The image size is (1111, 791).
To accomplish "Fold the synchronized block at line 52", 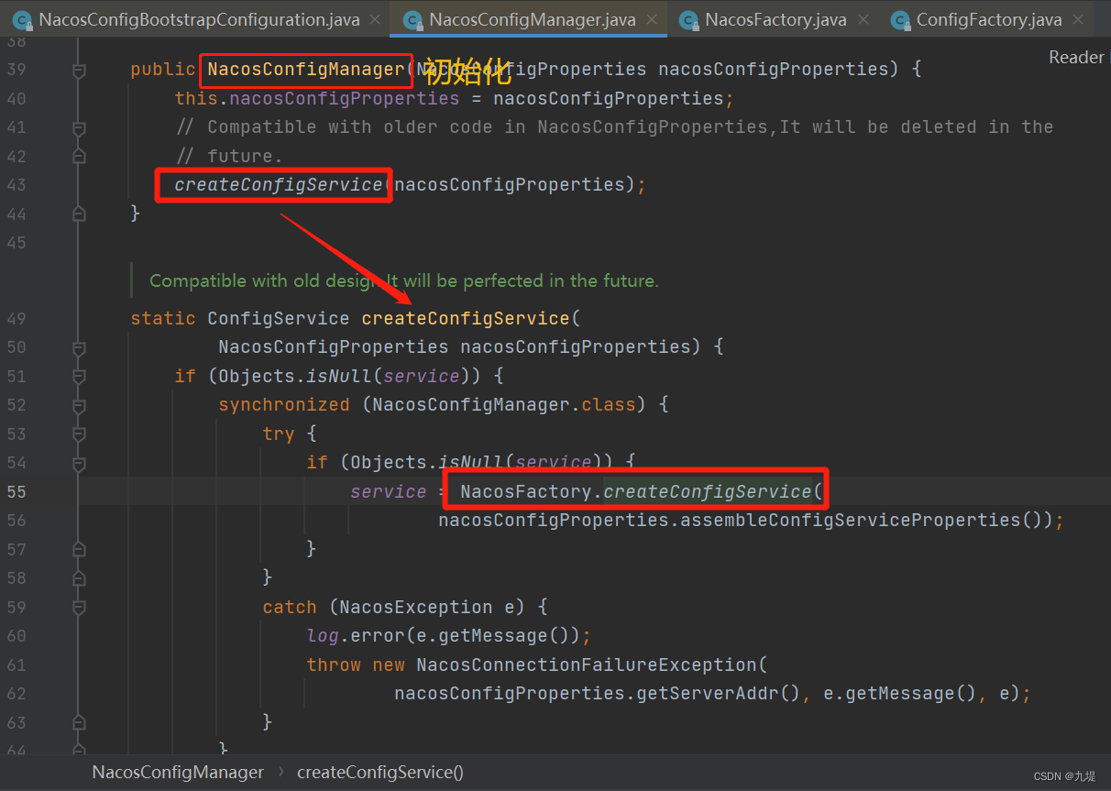I will point(79,405).
